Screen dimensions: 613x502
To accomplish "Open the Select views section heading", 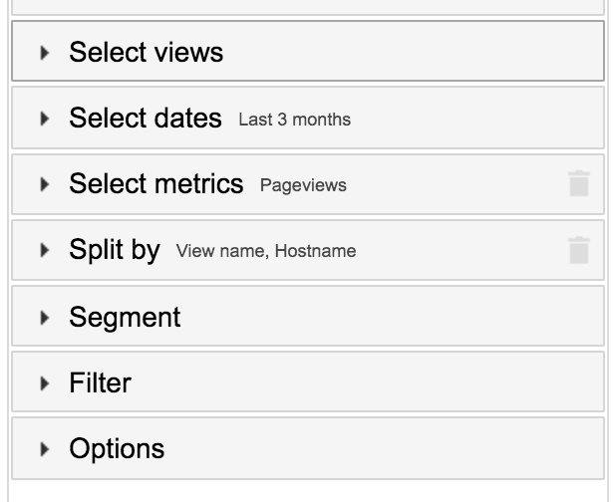I will [x=146, y=53].
